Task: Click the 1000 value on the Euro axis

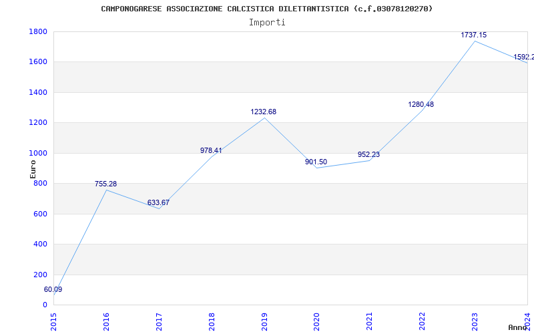Action: 38,154
